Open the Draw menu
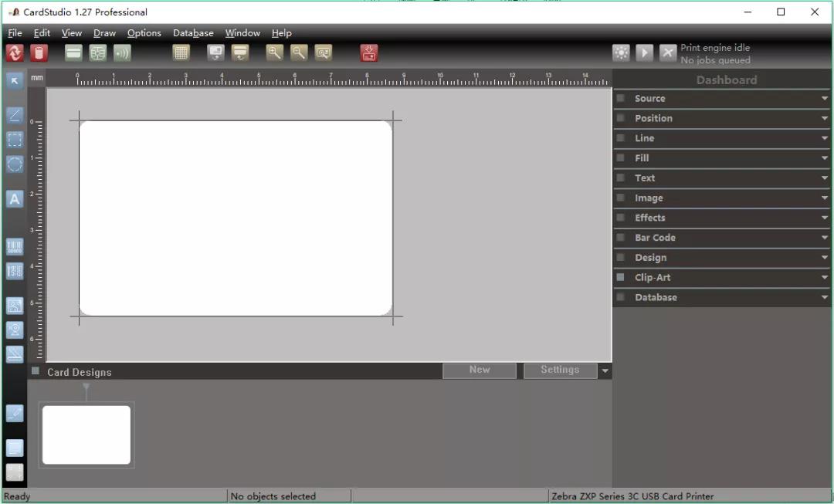This screenshot has height=504, width=834. pyautogui.click(x=105, y=33)
